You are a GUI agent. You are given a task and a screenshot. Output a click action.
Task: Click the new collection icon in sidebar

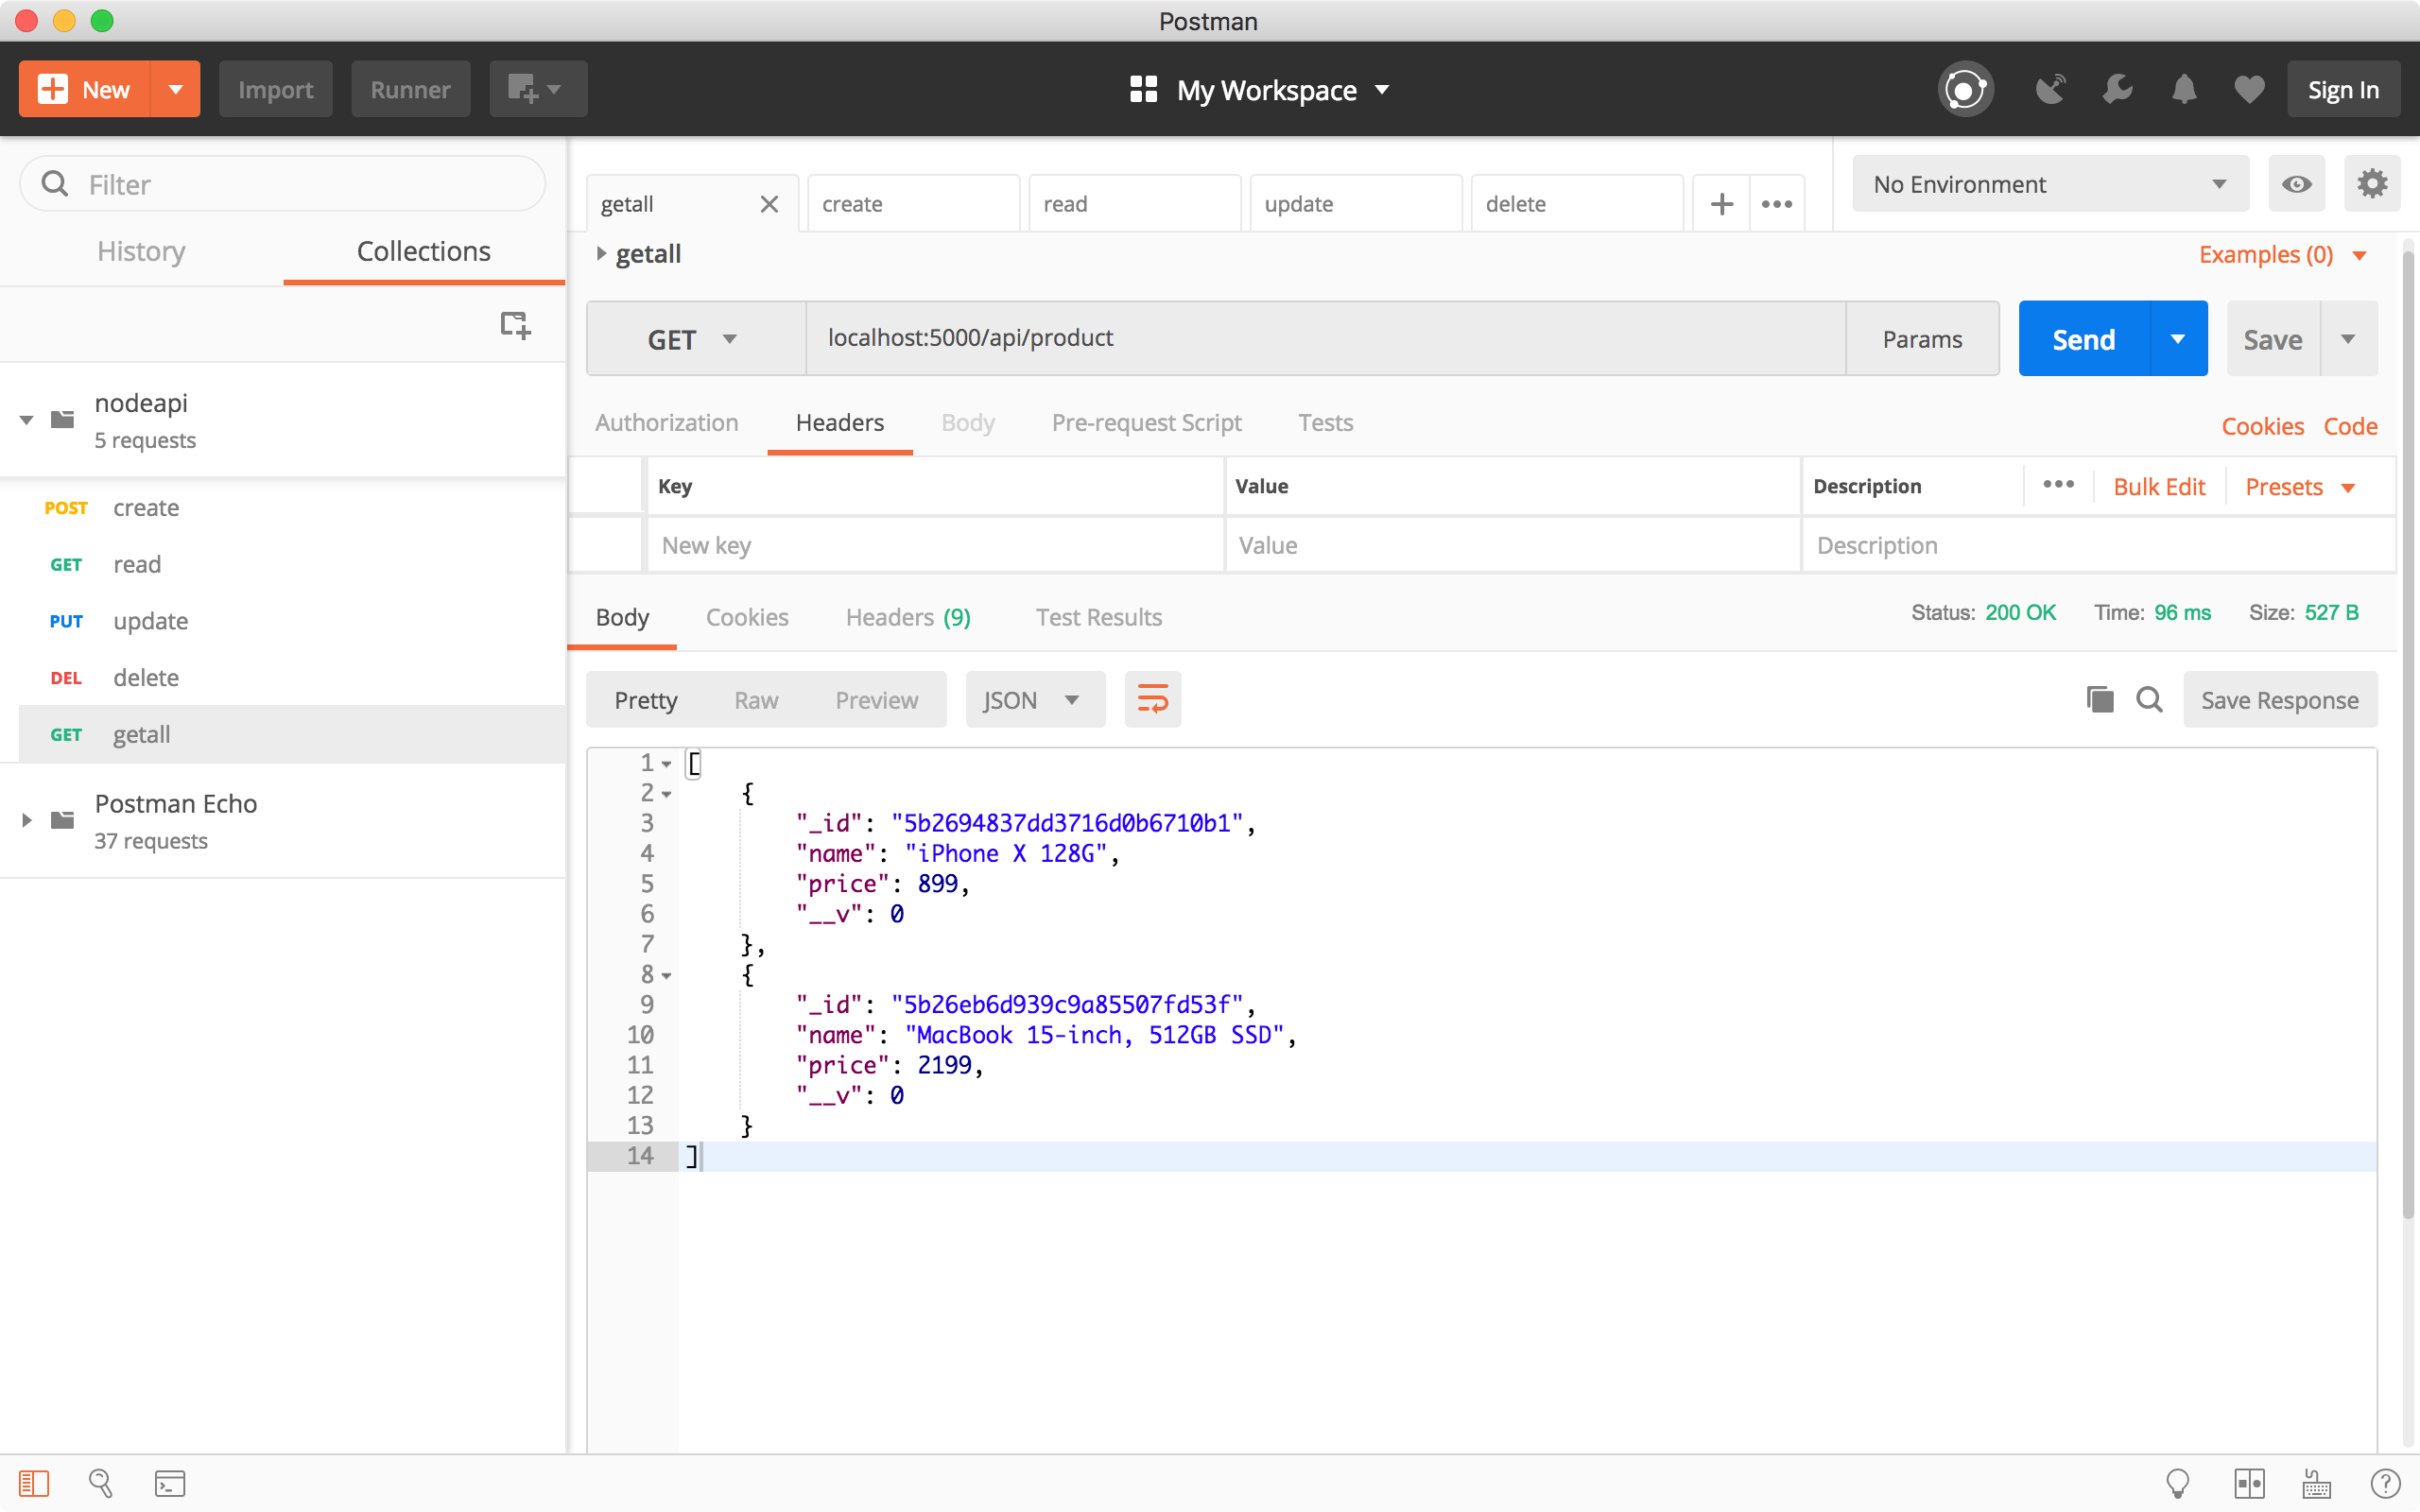pyautogui.click(x=515, y=325)
